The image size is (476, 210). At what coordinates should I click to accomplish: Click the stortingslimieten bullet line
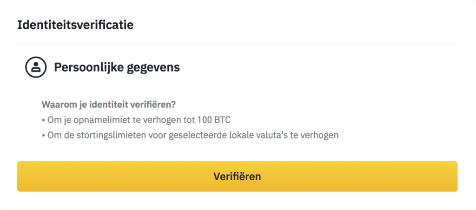[x=190, y=135]
